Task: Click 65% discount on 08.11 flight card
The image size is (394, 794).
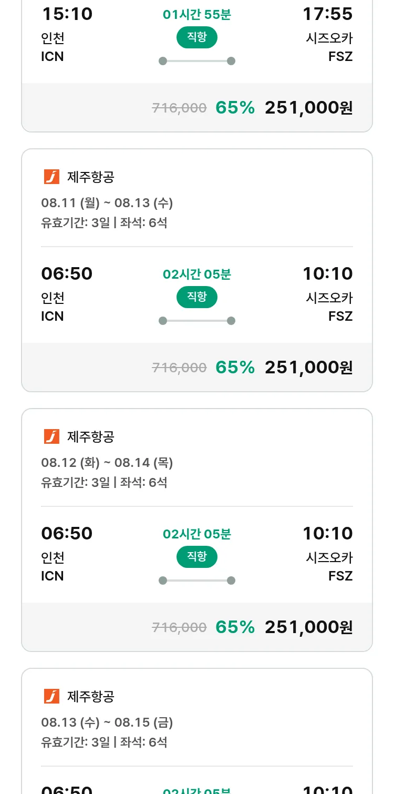Action: point(235,367)
